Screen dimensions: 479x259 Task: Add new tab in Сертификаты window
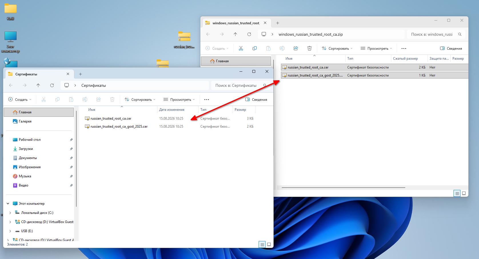pyautogui.click(x=81, y=74)
